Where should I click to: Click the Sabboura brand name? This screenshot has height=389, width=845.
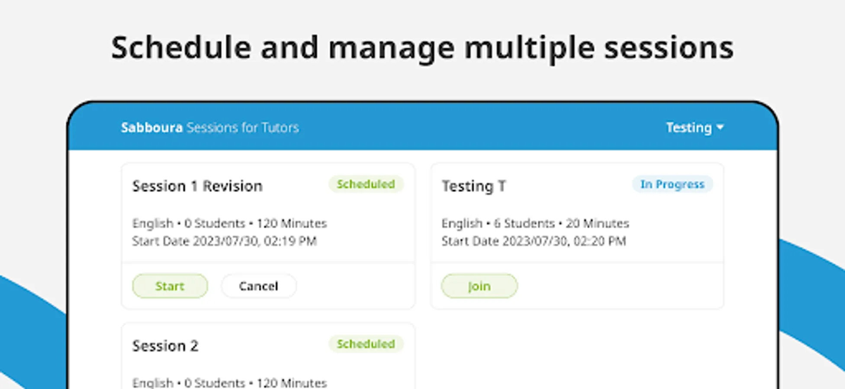[x=151, y=128]
